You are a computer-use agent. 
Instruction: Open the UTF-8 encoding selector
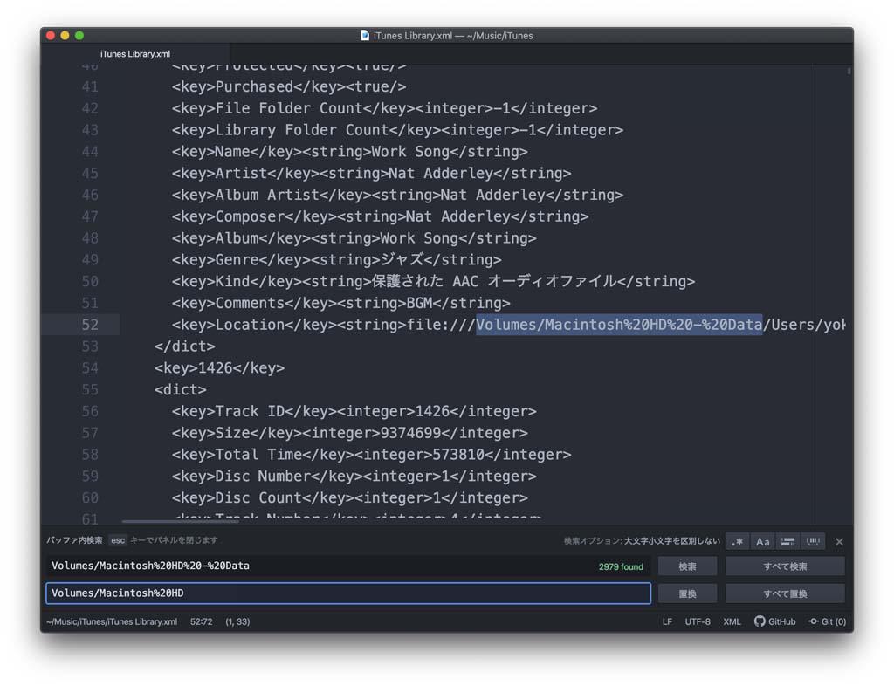click(698, 621)
